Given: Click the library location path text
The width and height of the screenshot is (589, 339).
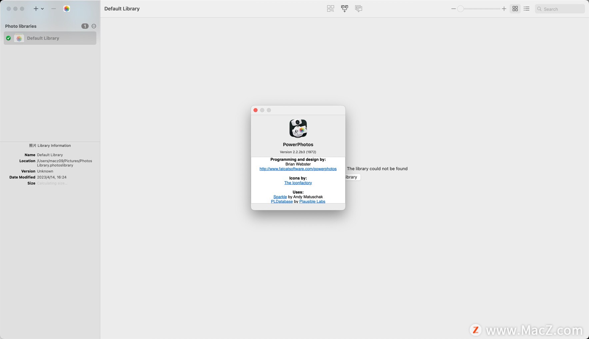Looking at the screenshot, I should [65, 163].
